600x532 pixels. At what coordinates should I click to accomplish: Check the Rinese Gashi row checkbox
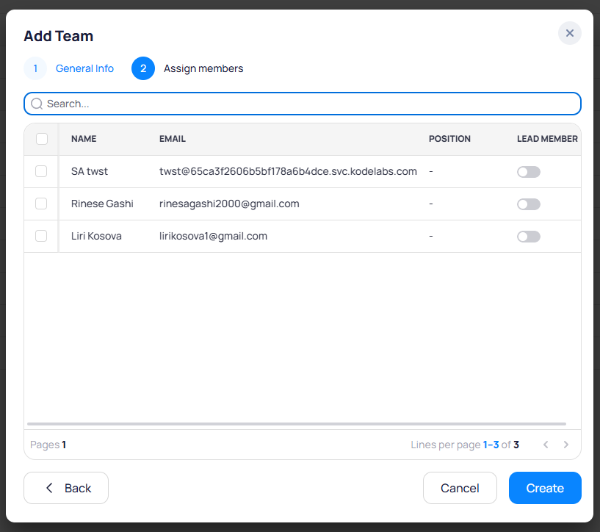(41, 204)
